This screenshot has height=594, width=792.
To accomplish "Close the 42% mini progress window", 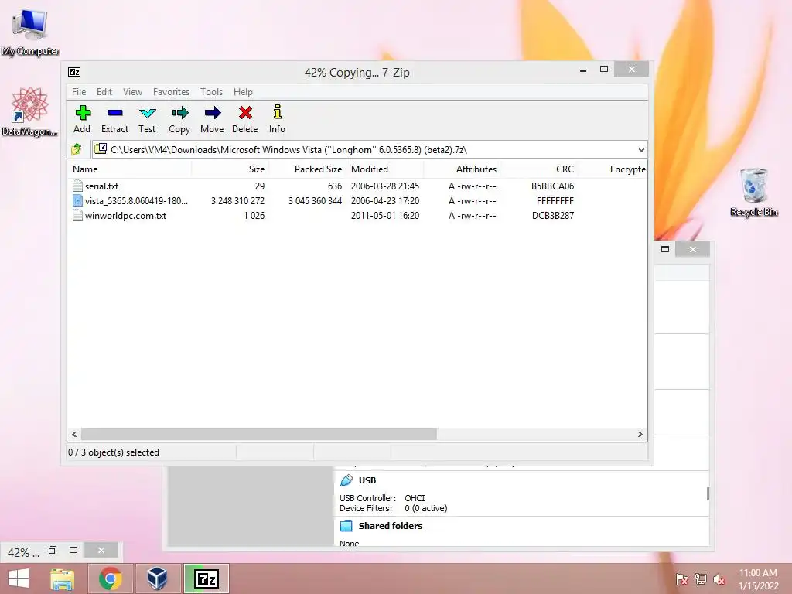I will [101, 550].
